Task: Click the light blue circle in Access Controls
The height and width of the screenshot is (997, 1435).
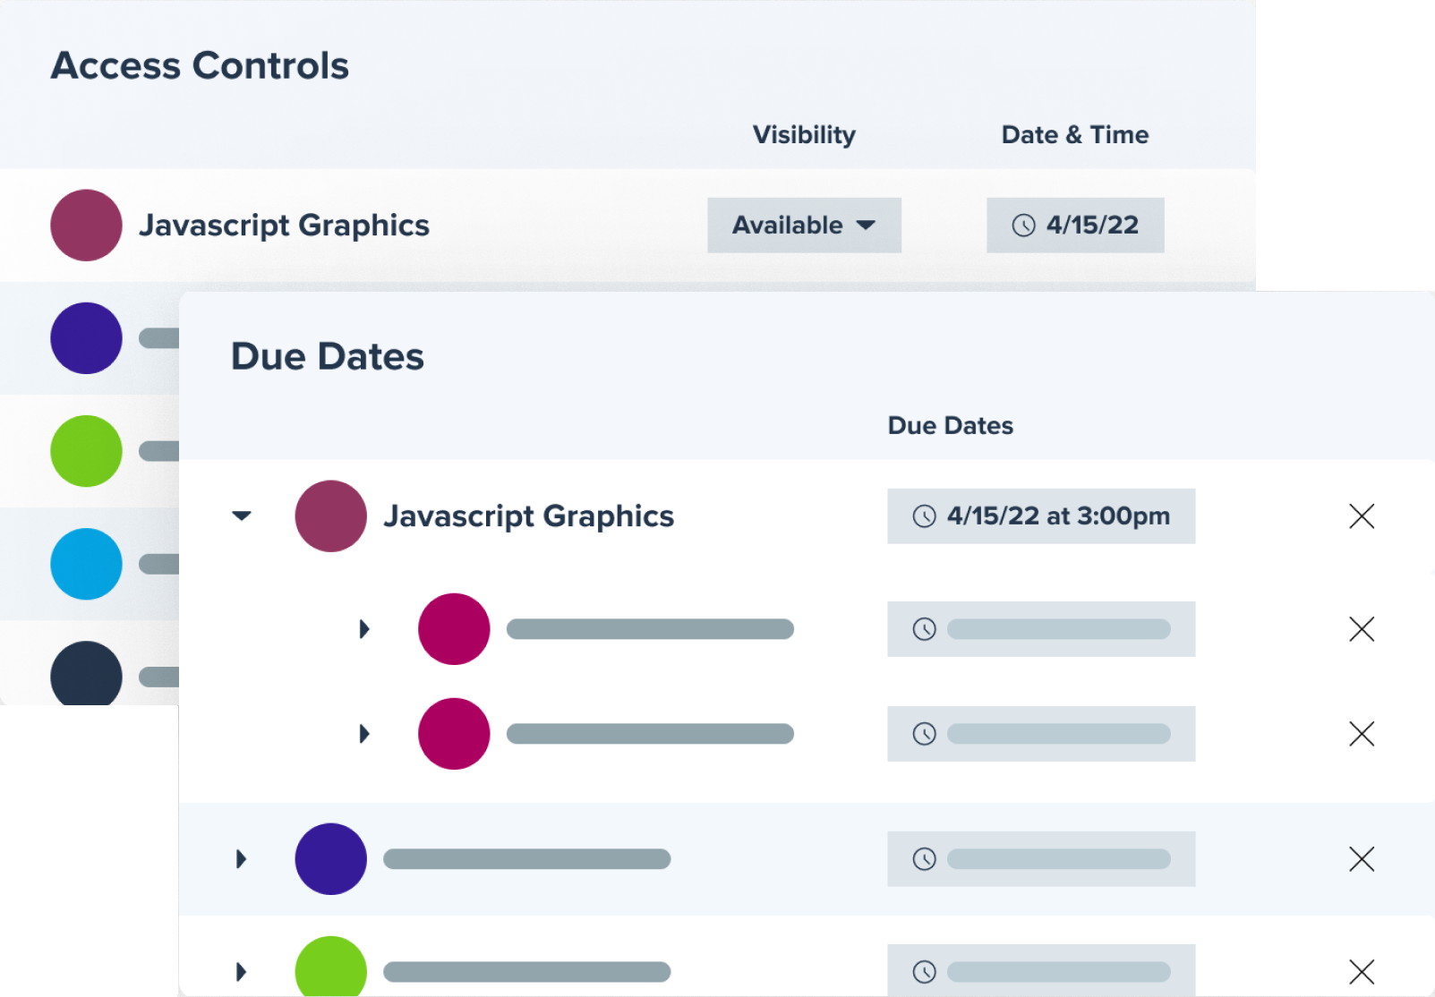Action: click(x=86, y=564)
